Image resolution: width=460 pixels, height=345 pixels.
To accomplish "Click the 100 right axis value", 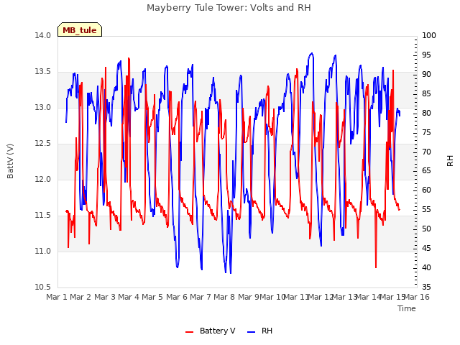I will coord(429,35).
